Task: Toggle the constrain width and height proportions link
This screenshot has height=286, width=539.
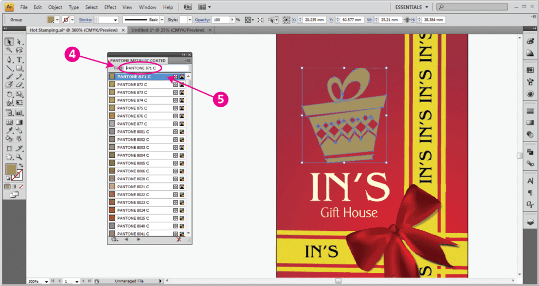Action: click(x=407, y=19)
